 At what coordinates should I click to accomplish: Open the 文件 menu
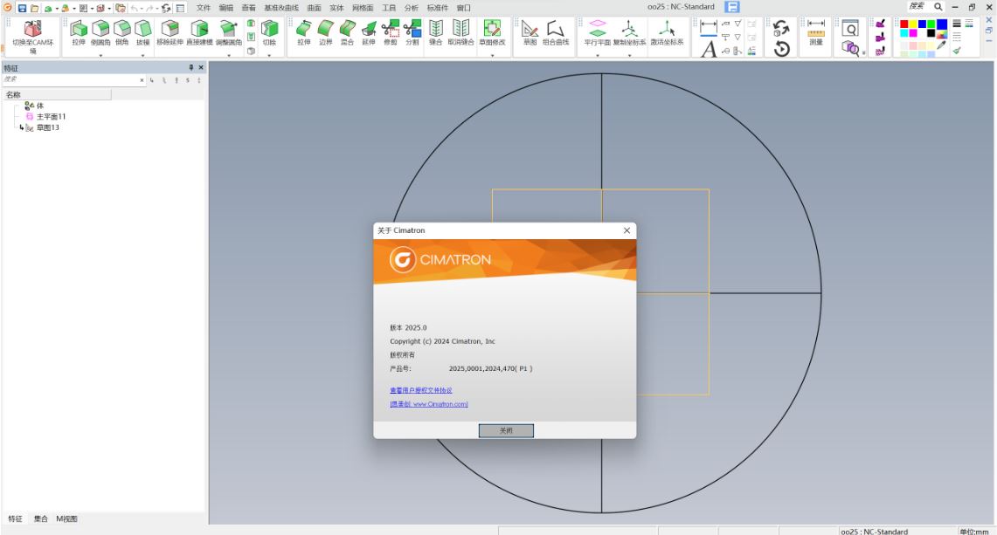(204, 8)
